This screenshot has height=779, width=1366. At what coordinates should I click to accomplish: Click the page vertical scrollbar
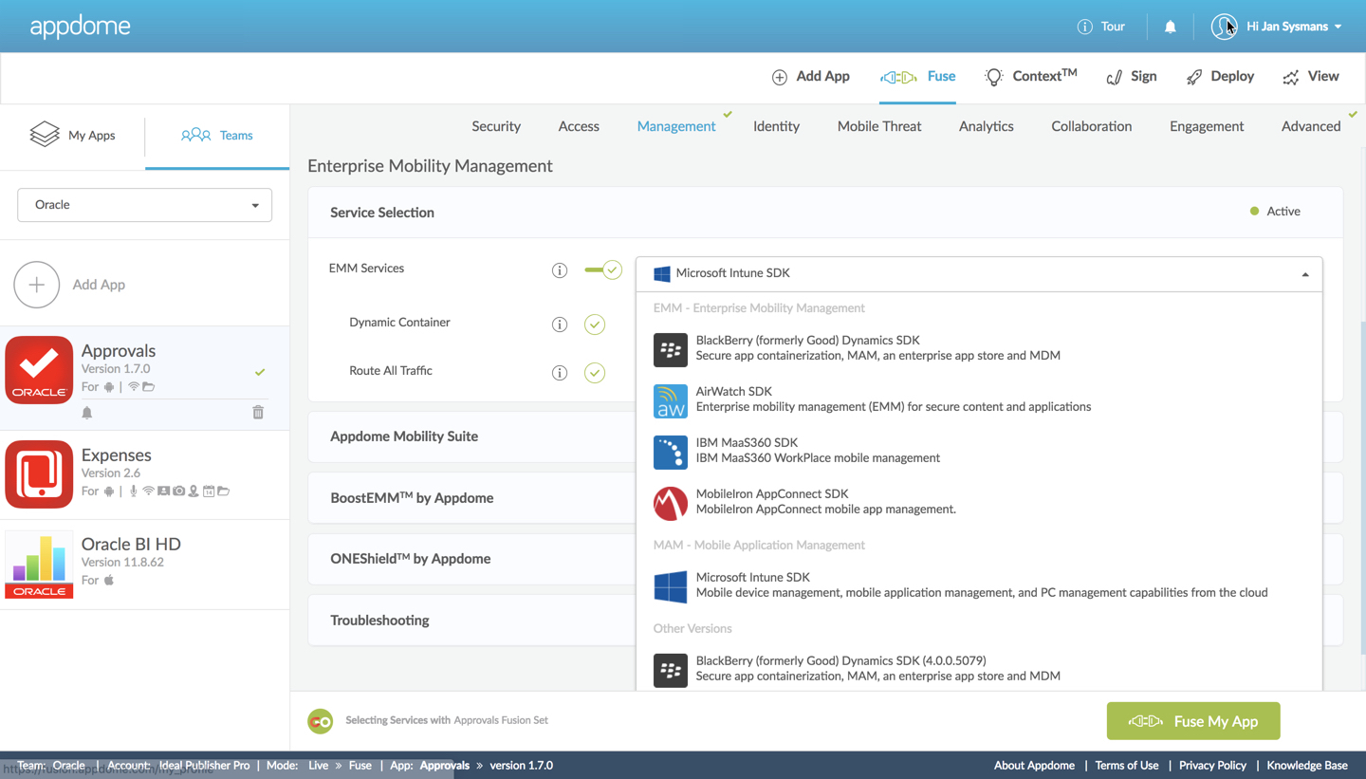[1362, 488]
